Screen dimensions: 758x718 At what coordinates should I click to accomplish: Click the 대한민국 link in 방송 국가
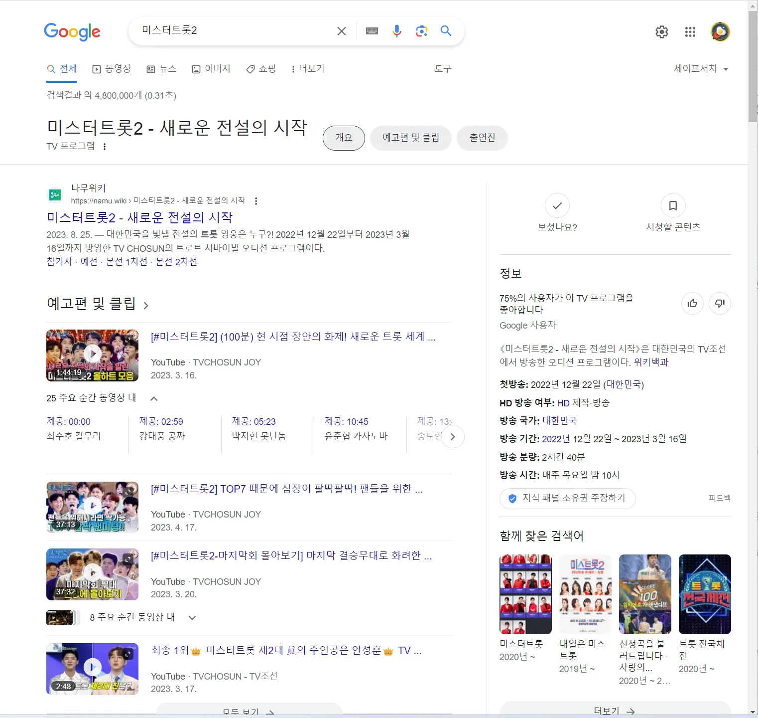(x=559, y=421)
